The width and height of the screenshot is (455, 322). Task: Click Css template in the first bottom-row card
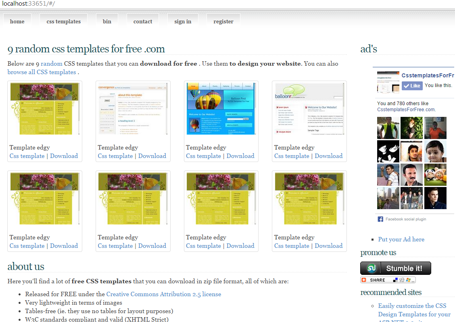(27, 246)
